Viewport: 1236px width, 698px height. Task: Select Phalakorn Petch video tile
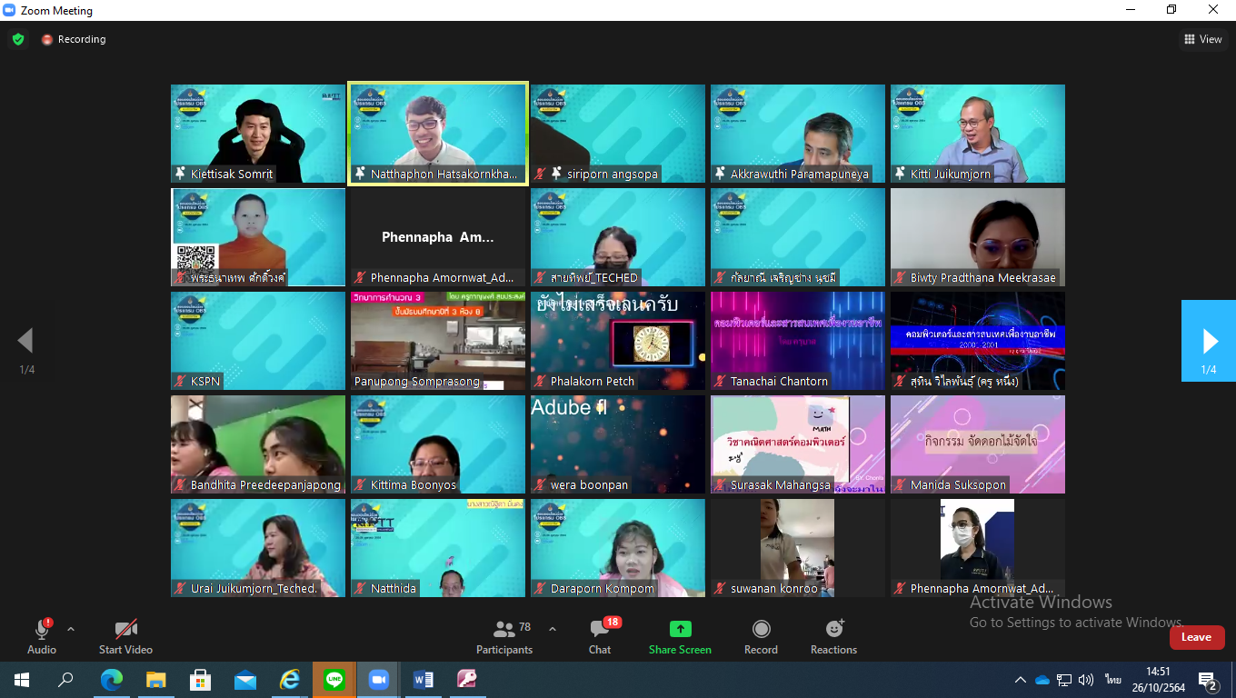coord(618,341)
